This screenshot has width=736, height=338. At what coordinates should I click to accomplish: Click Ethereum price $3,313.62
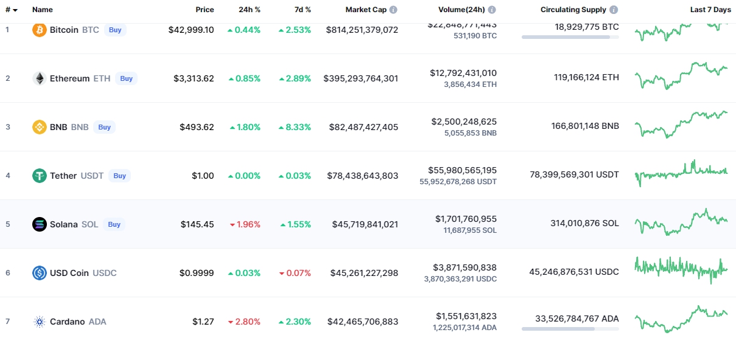(x=194, y=78)
